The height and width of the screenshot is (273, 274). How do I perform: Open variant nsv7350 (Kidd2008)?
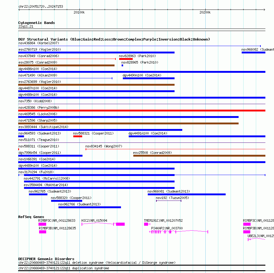pos(35,101)
